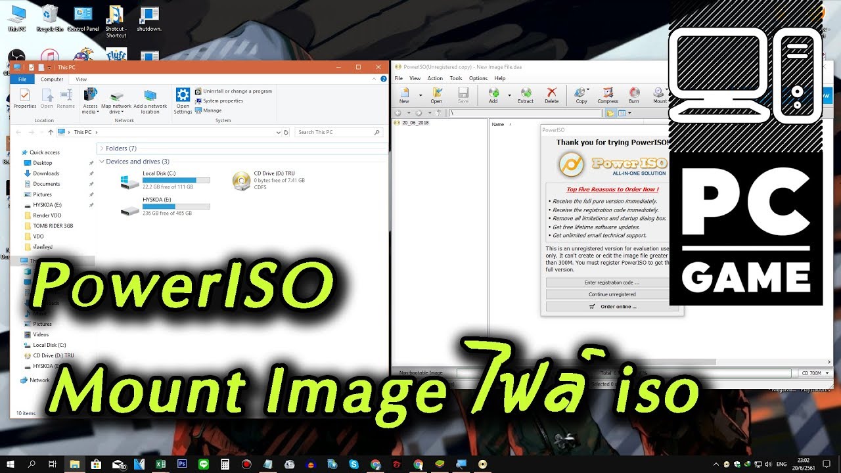Click System properties in the ribbon

[219, 101]
